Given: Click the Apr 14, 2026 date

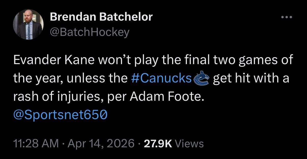Looking at the screenshot, I should (101, 143).
